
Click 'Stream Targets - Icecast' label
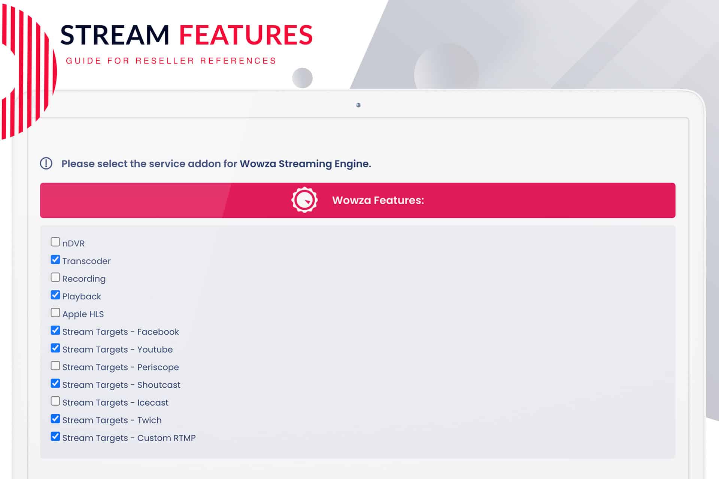point(115,403)
